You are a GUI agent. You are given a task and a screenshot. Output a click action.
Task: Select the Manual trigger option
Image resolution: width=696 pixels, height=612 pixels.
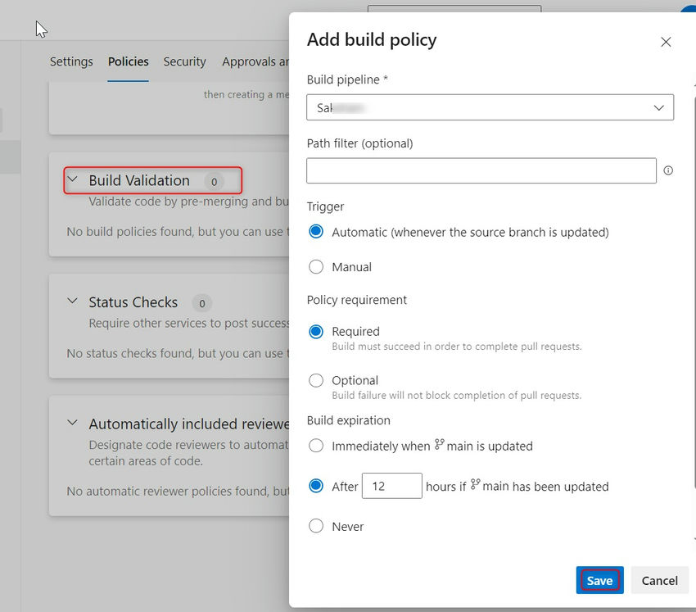tap(316, 267)
